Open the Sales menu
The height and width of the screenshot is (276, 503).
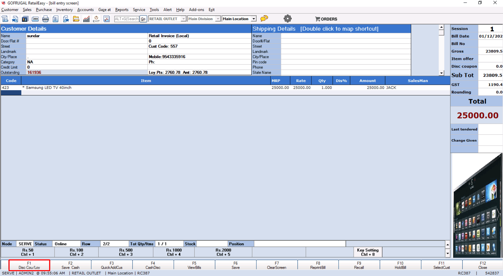click(27, 10)
